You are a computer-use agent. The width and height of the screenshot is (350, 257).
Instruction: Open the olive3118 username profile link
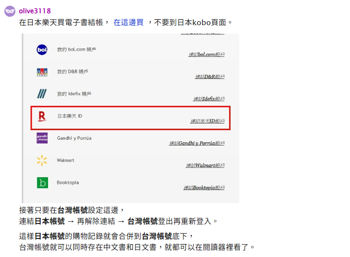[35, 11]
